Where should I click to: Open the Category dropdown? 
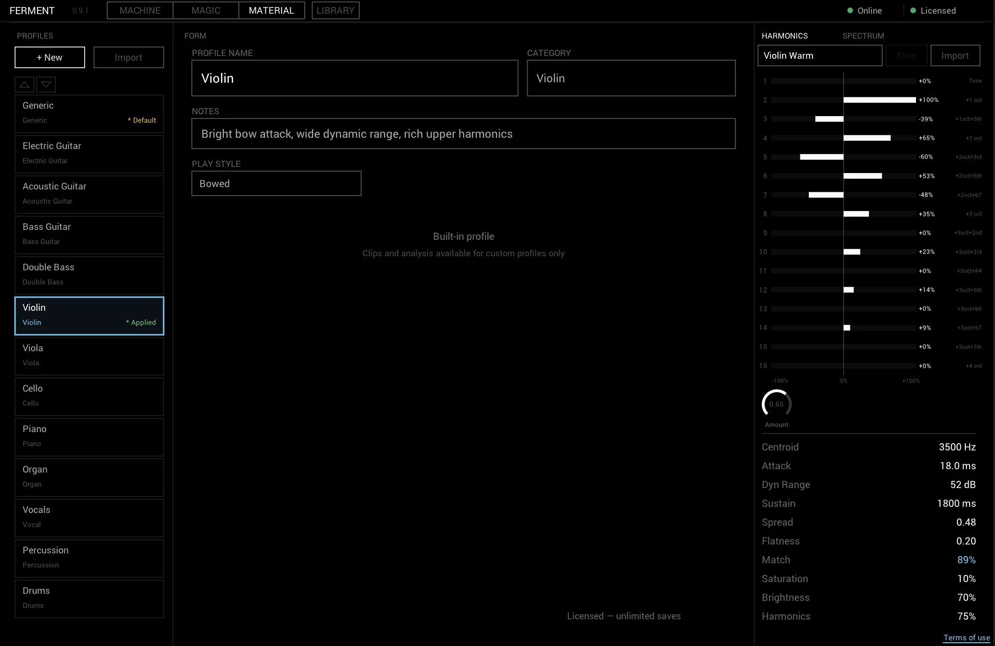(631, 78)
